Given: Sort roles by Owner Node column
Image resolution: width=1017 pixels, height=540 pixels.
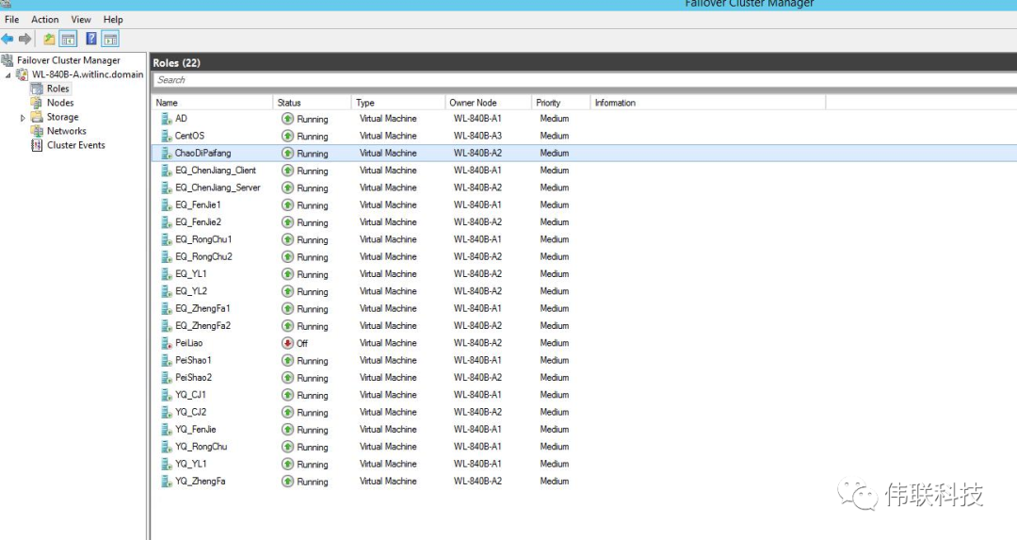Looking at the screenshot, I should coord(473,103).
